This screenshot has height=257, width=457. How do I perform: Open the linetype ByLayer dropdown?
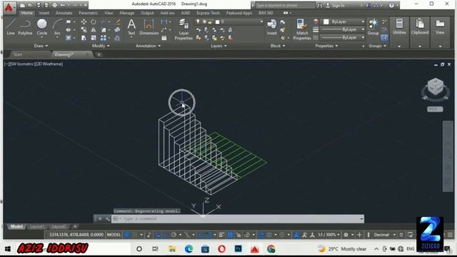tap(343, 37)
